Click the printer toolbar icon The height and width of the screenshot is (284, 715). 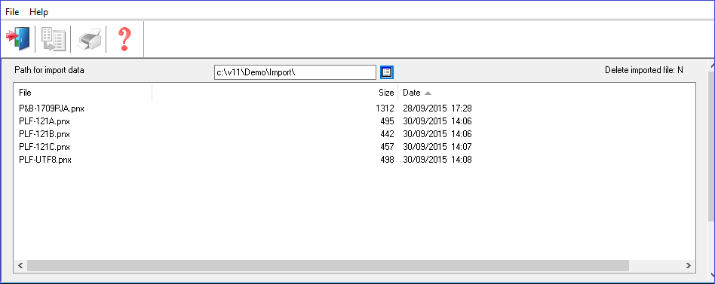89,38
